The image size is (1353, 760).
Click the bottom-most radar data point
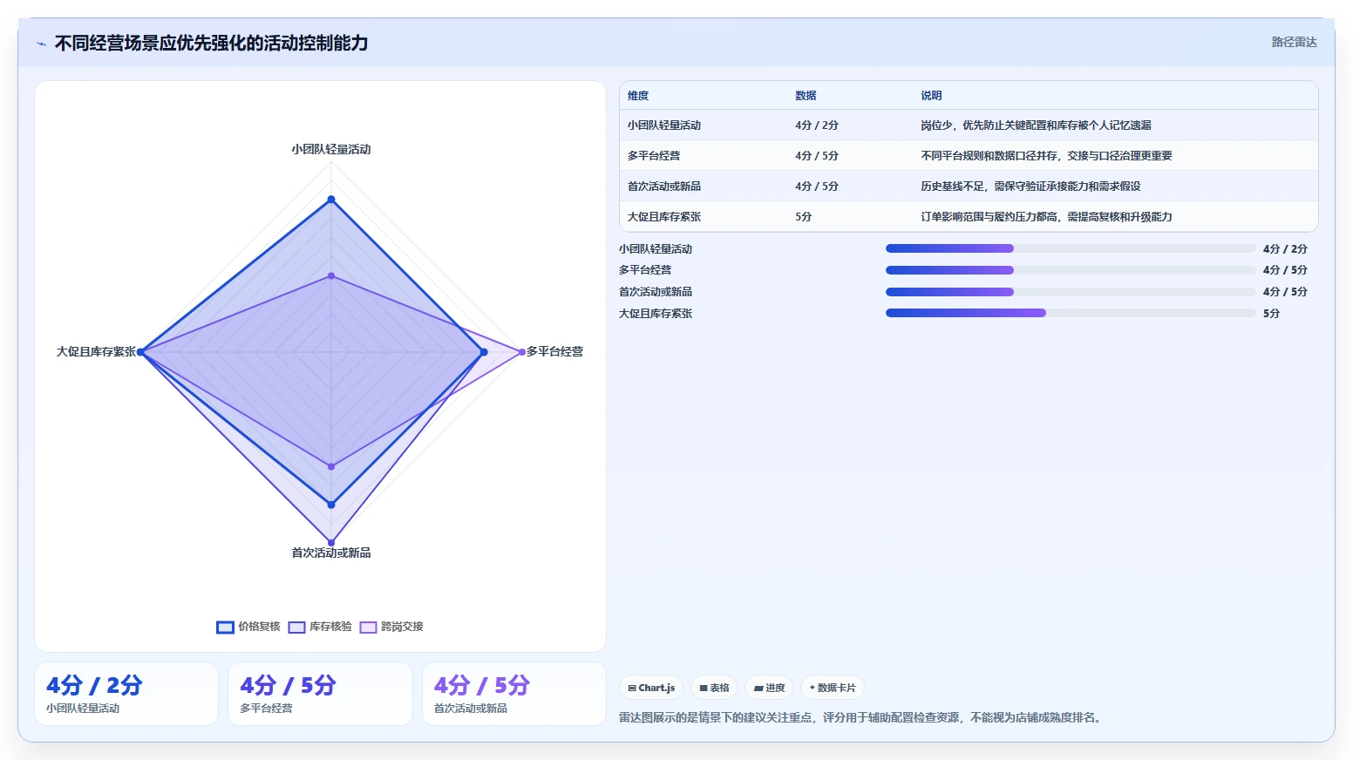tap(331, 543)
